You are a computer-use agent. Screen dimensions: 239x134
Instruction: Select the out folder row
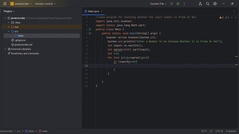(x=42, y=27)
